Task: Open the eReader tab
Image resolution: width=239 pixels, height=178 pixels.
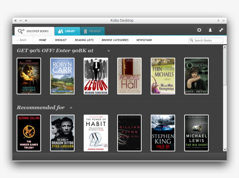Action: (x=92, y=31)
